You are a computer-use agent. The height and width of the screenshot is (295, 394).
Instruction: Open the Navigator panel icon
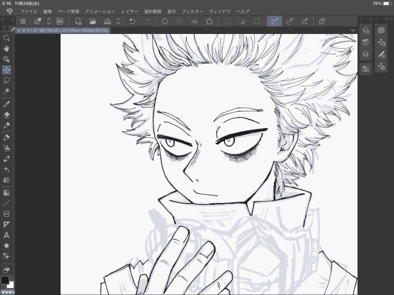pyautogui.click(x=381, y=30)
